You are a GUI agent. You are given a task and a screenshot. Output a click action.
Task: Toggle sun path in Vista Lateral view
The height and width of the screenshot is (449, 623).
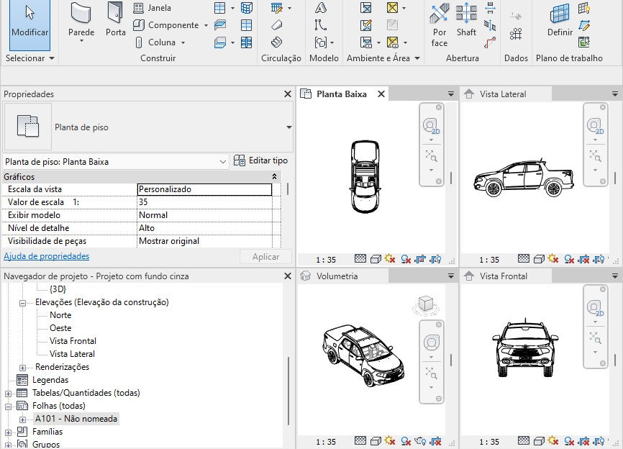553,259
